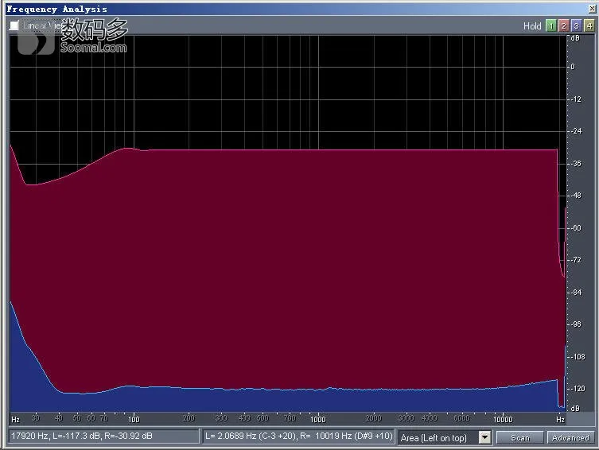Click the -60 dB scale label

[x=576, y=228]
